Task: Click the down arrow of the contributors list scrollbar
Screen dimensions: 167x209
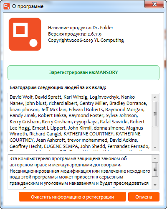Action: point(155,147)
